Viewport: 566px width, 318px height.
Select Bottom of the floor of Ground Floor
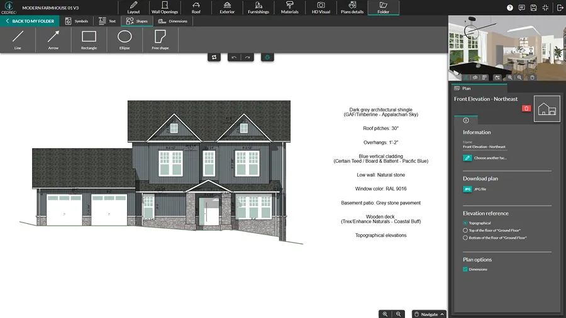click(x=465, y=238)
